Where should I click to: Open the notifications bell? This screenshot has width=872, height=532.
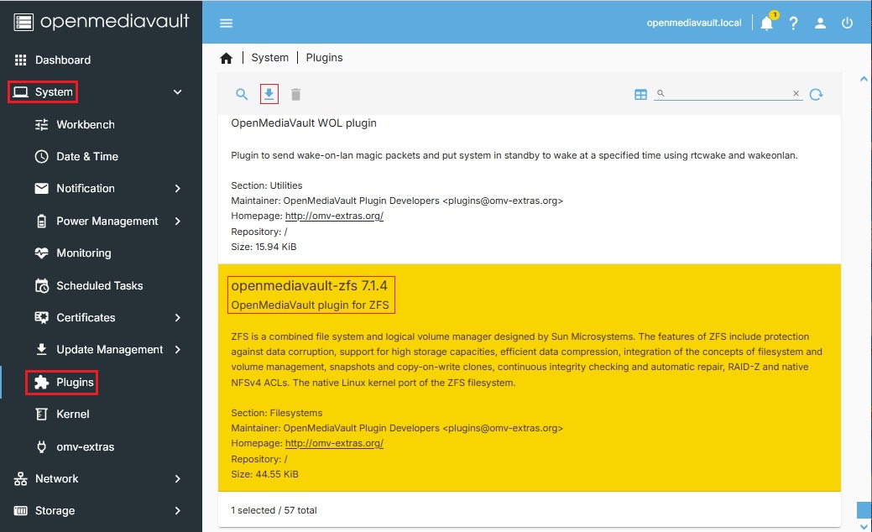766,23
